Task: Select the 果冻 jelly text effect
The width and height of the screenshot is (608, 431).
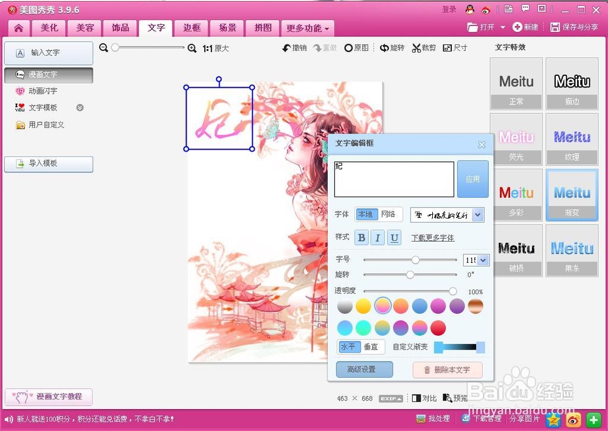Action: coord(572,251)
